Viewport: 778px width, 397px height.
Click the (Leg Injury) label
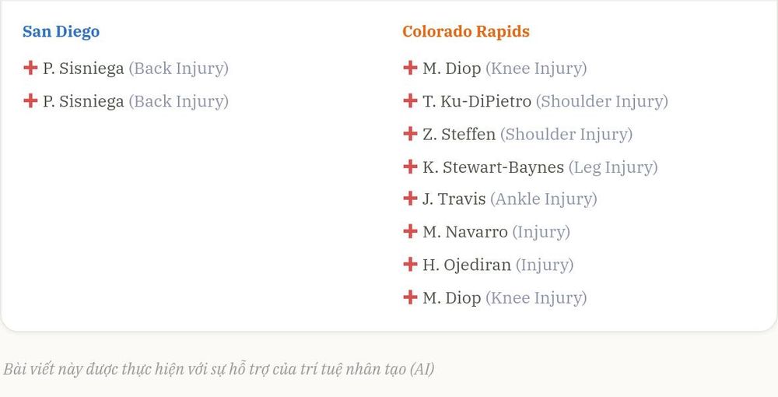[613, 167]
